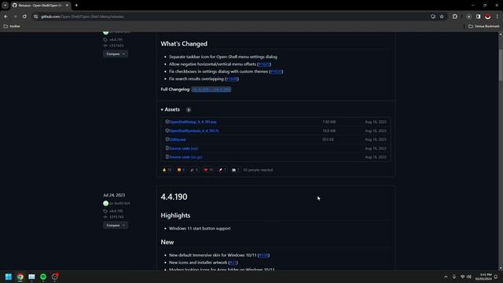
Task: Open commit hash link under v4.4.190
Action: 116,217
